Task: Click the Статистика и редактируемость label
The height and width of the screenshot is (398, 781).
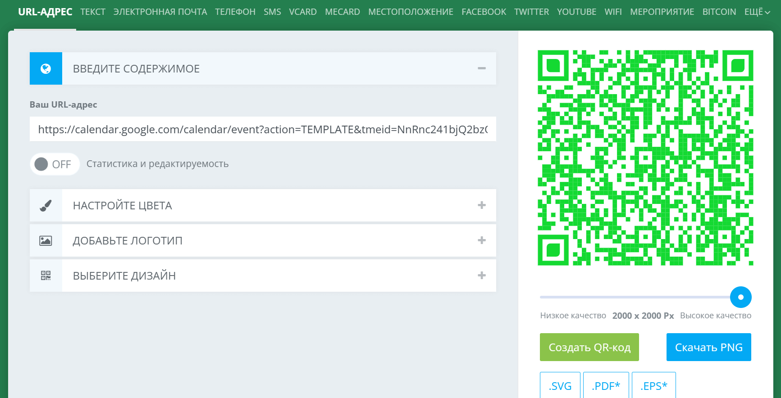Action: pos(158,164)
